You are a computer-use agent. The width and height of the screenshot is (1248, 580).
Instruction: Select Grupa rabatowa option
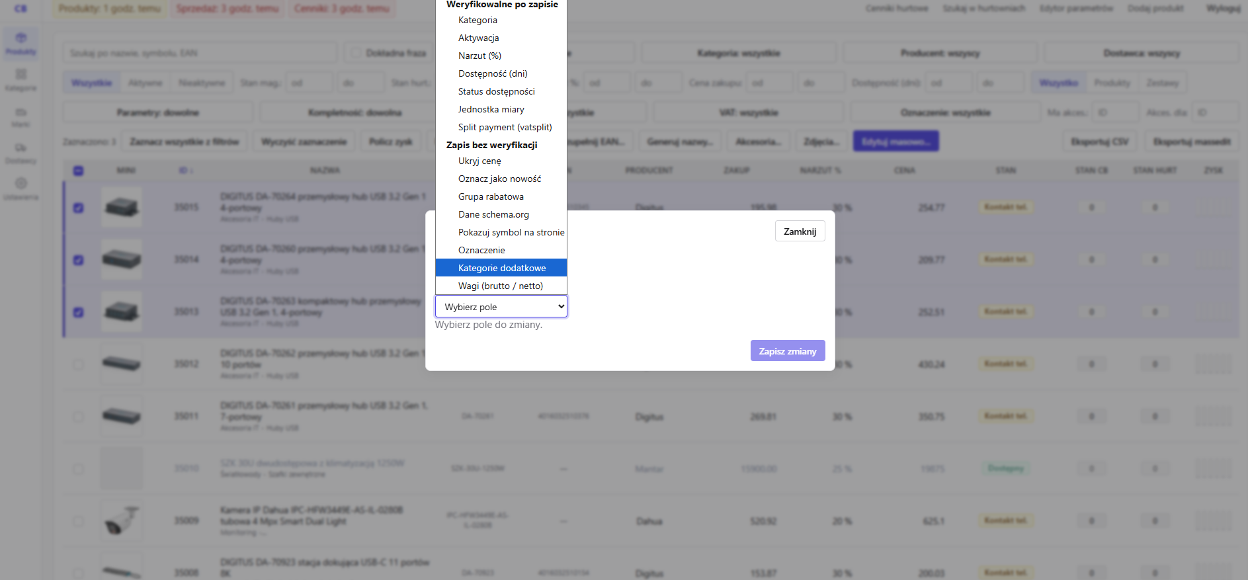pyautogui.click(x=501, y=196)
